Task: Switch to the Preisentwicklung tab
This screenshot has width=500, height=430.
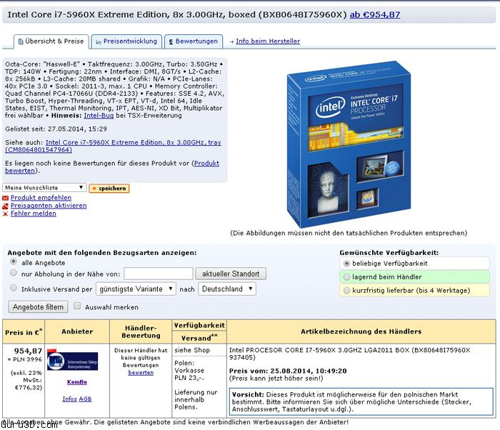Action: click(x=126, y=41)
